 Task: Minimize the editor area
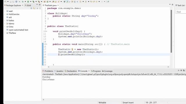(170, 5)
